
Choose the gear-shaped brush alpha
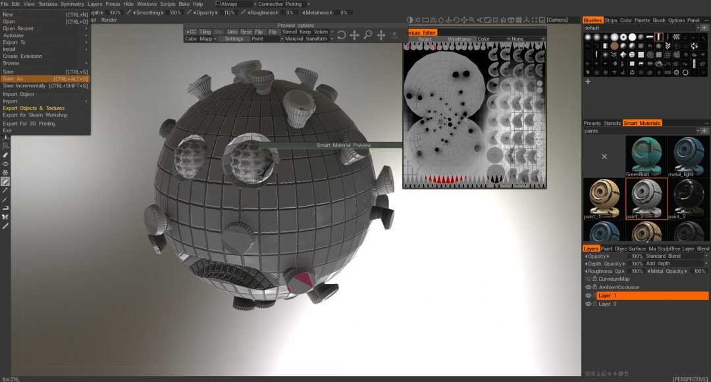[677, 72]
